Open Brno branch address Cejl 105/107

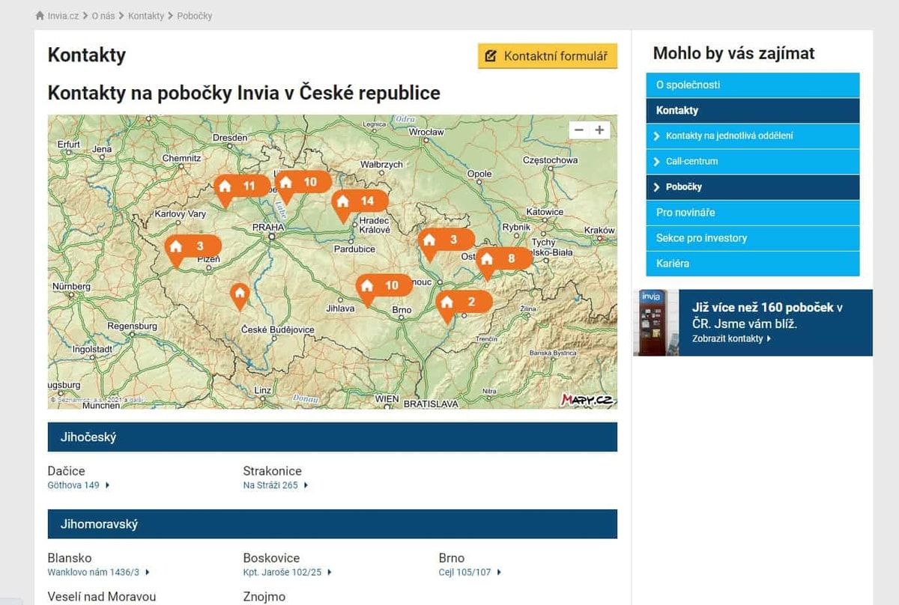470,572
